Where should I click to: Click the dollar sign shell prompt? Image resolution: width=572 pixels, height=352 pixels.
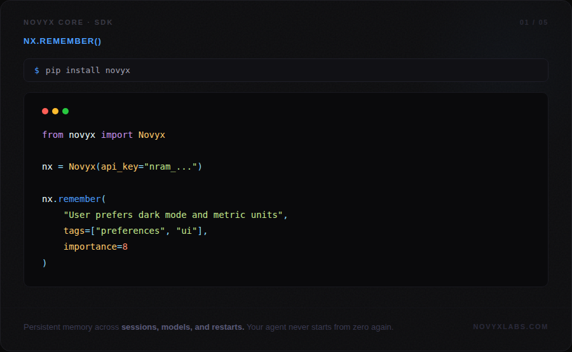[37, 71]
